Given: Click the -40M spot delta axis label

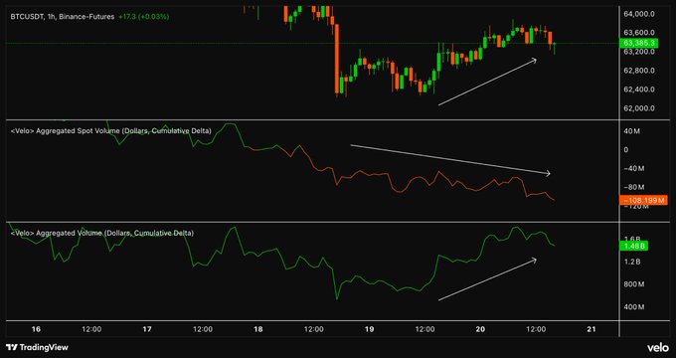Looking at the screenshot, I should tap(634, 169).
